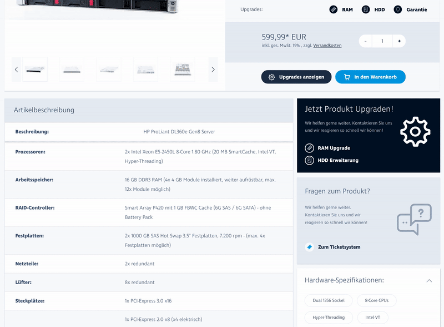Click the shopping cart icon on the blue button
The width and height of the screenshot is (444, 327).
coord(347,77)
